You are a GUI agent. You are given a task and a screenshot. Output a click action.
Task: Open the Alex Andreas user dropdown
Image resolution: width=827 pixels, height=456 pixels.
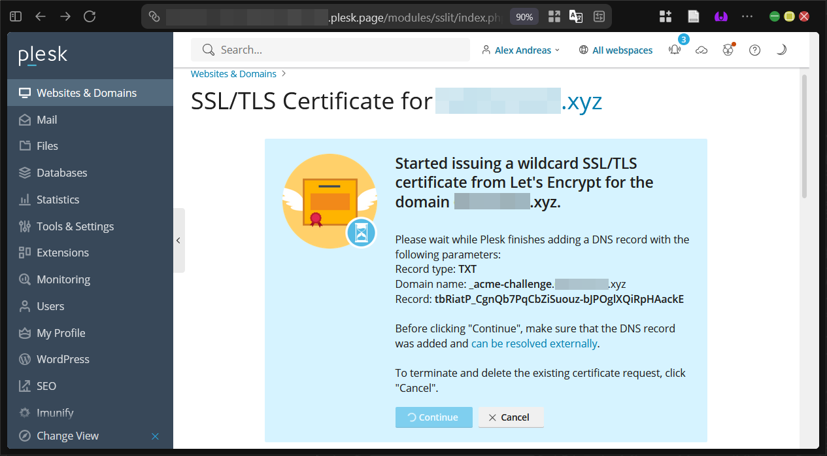point(521,50)
